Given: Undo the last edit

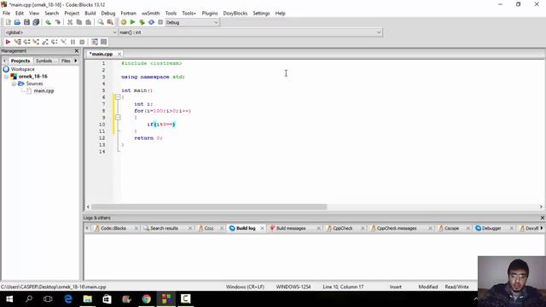Looking at the screenshot, I should [x=48, y=22].
